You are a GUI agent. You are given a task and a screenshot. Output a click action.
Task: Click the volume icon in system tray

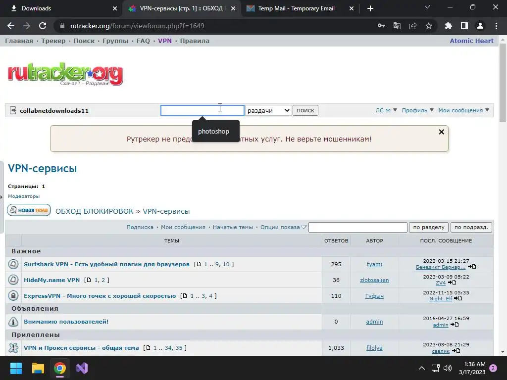[448, 368]
